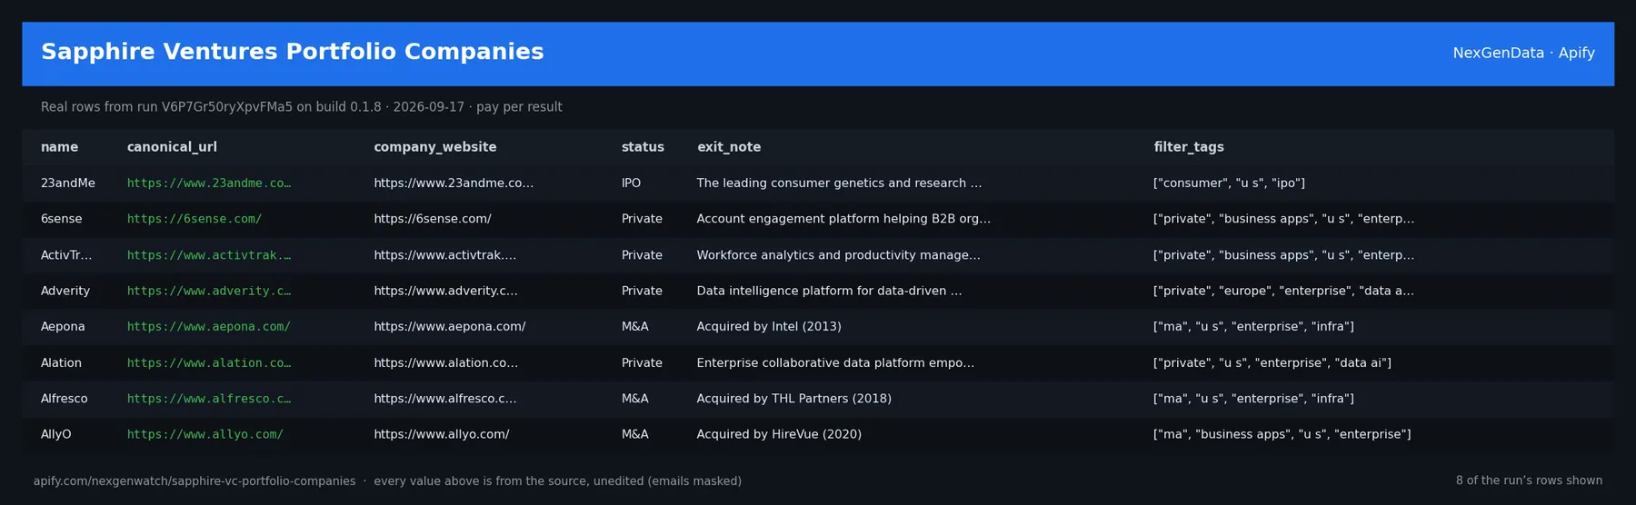
Task: Click the 23andMe filter_tags cell
Action: pyautogui.click(x=1229, y=183)
